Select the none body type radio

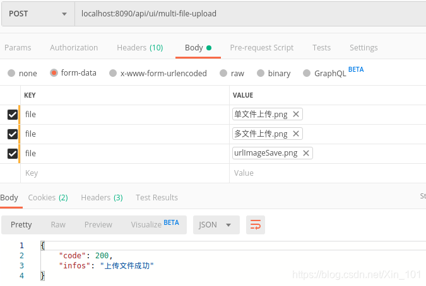click(x=11, y=73)
